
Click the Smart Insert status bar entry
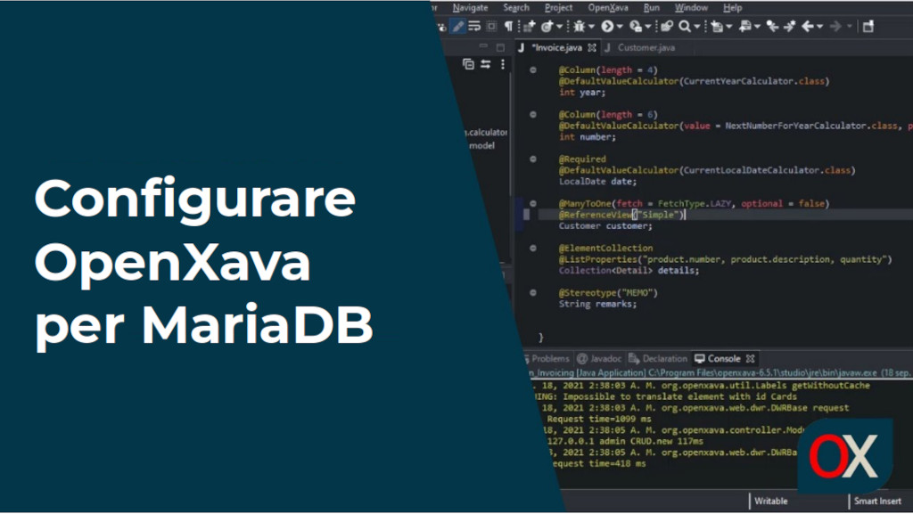tap(877, 501)
